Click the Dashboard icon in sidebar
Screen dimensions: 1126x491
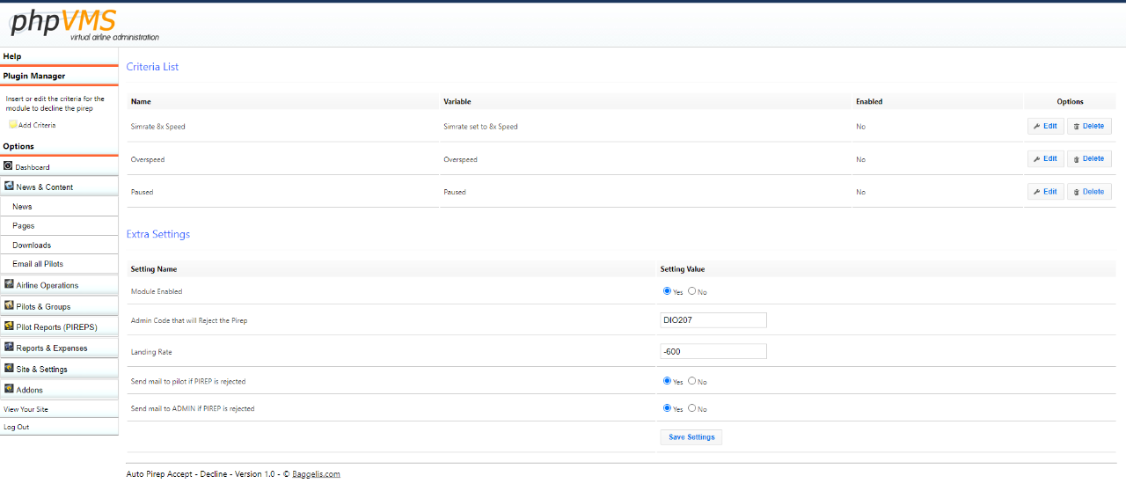[x=8, y=166]
